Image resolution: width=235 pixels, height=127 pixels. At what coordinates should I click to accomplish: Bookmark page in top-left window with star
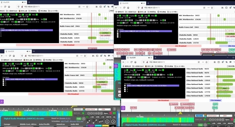87,7
